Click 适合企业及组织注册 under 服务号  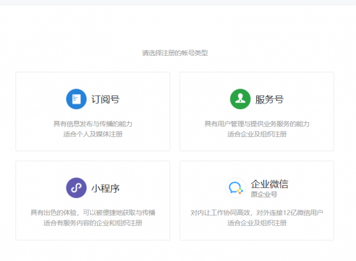[x=256, y=134]
